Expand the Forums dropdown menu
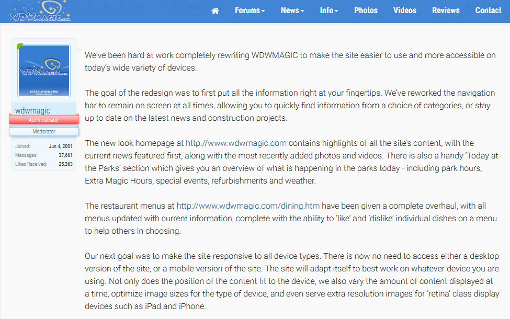The image size is (510, 319). click(250, 10)
